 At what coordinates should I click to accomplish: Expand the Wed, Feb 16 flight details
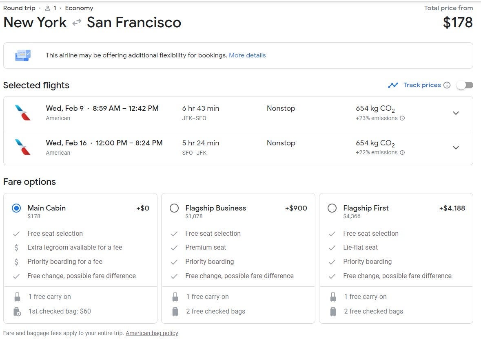(x=456, y=147)
